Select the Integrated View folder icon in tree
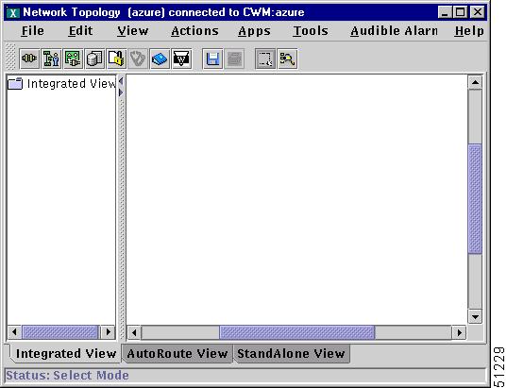Viewport: 507px width, 388px height. 15,84
